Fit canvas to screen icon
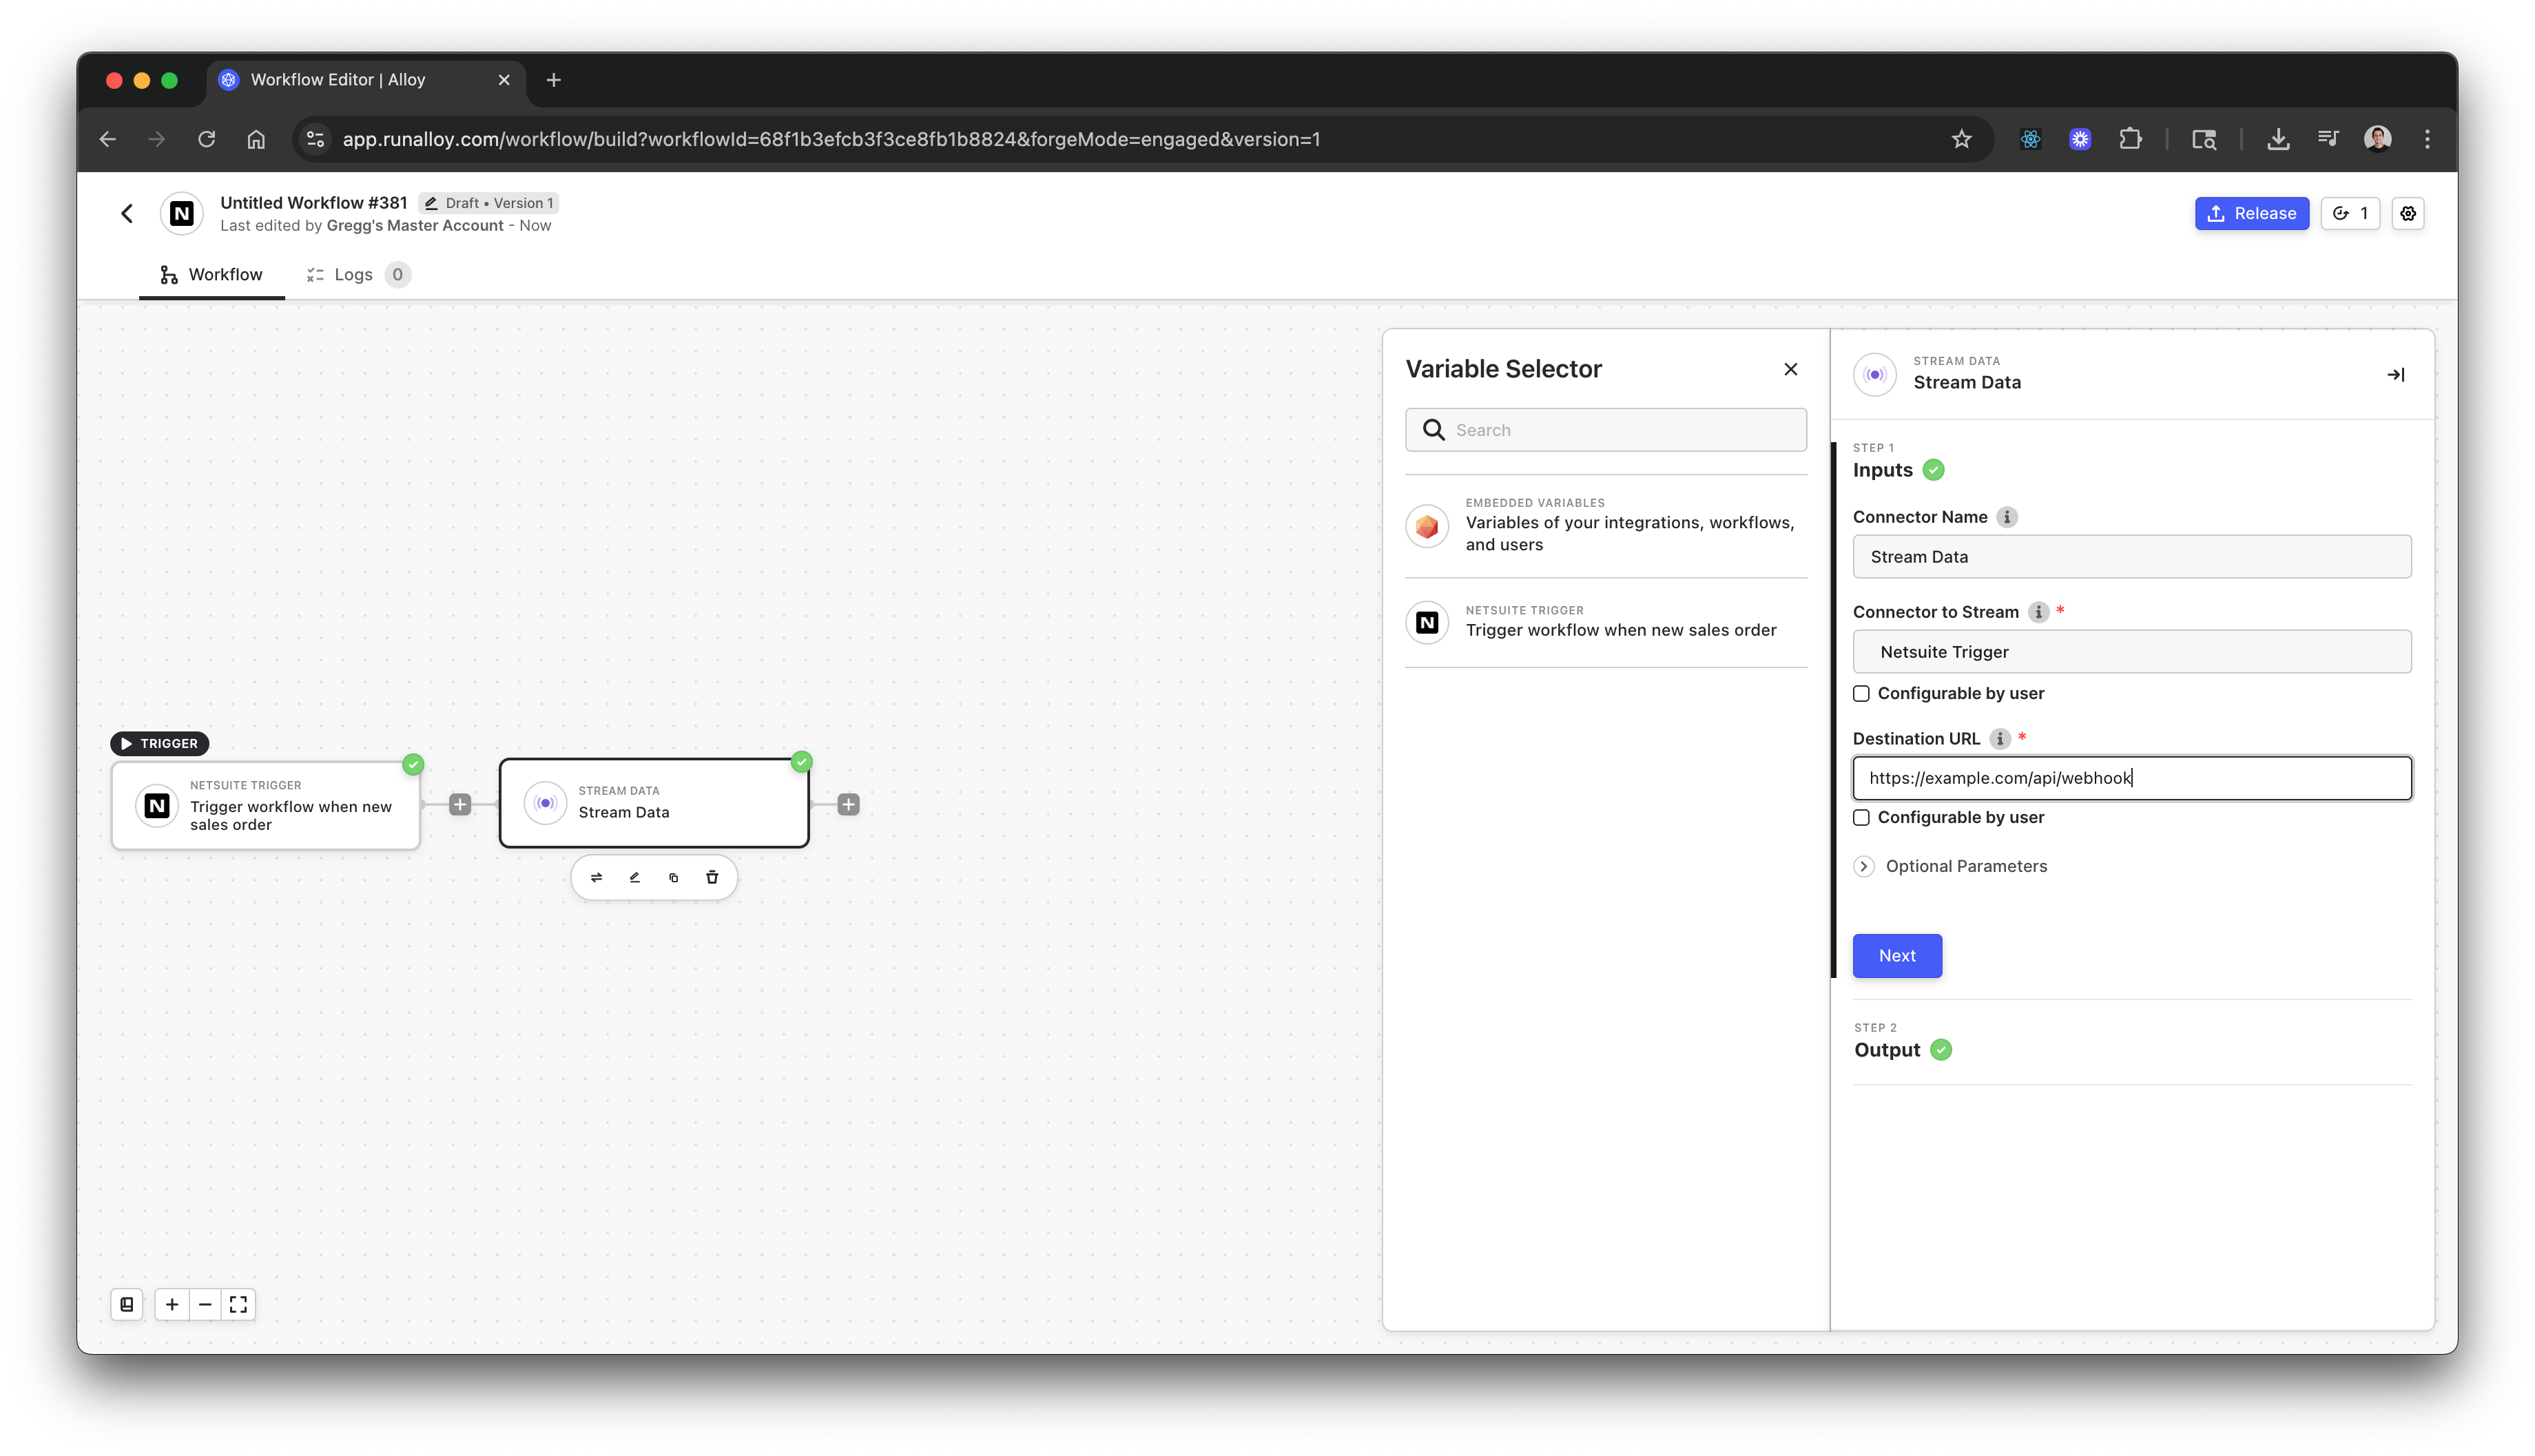Image resolution: width=2535 pixels, height=1456 pixels. tap(238, 1304)
